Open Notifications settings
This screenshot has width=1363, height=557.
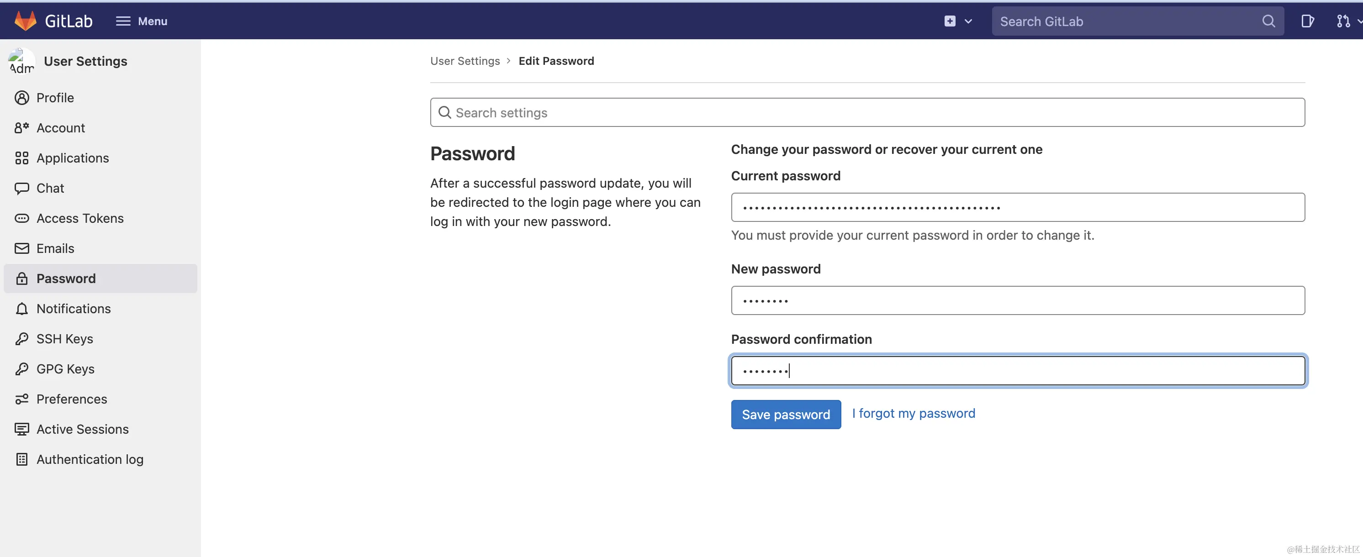pos(74,309)
